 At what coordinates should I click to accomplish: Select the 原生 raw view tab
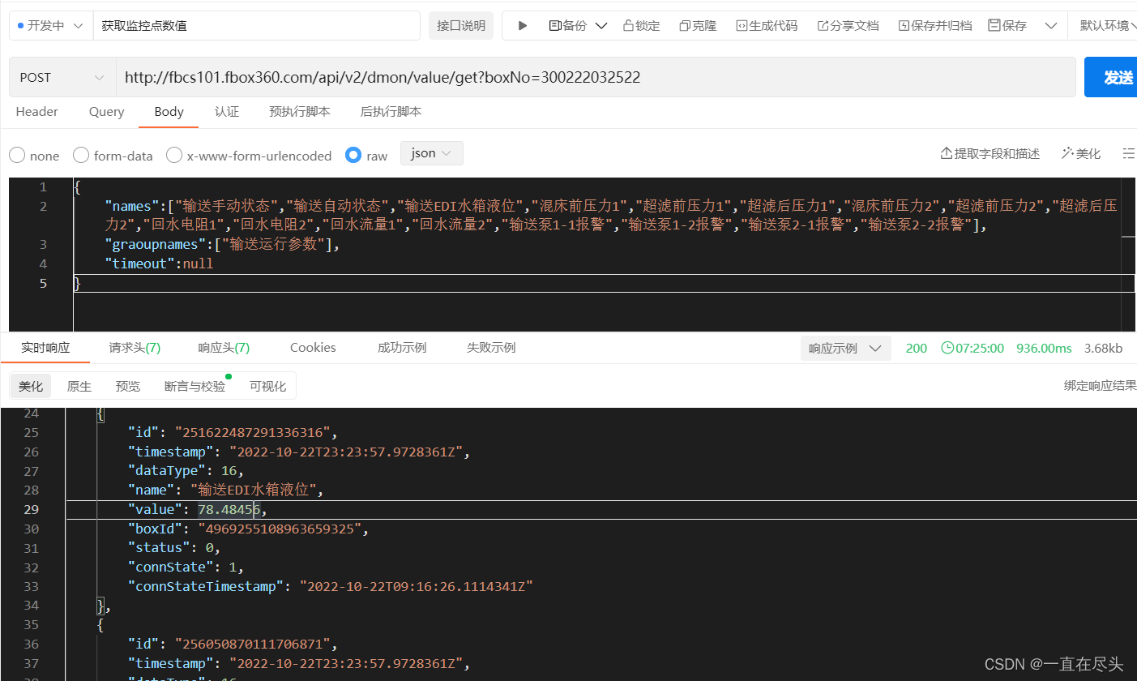79,387
